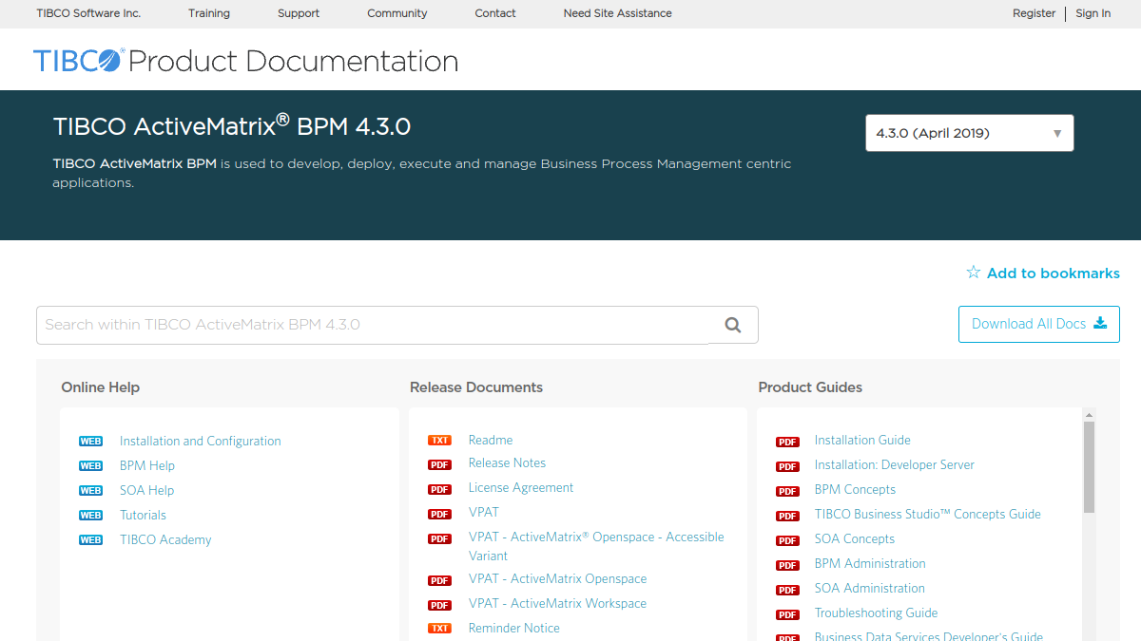Click PDF icon next to Release Notes

[439, 465]
